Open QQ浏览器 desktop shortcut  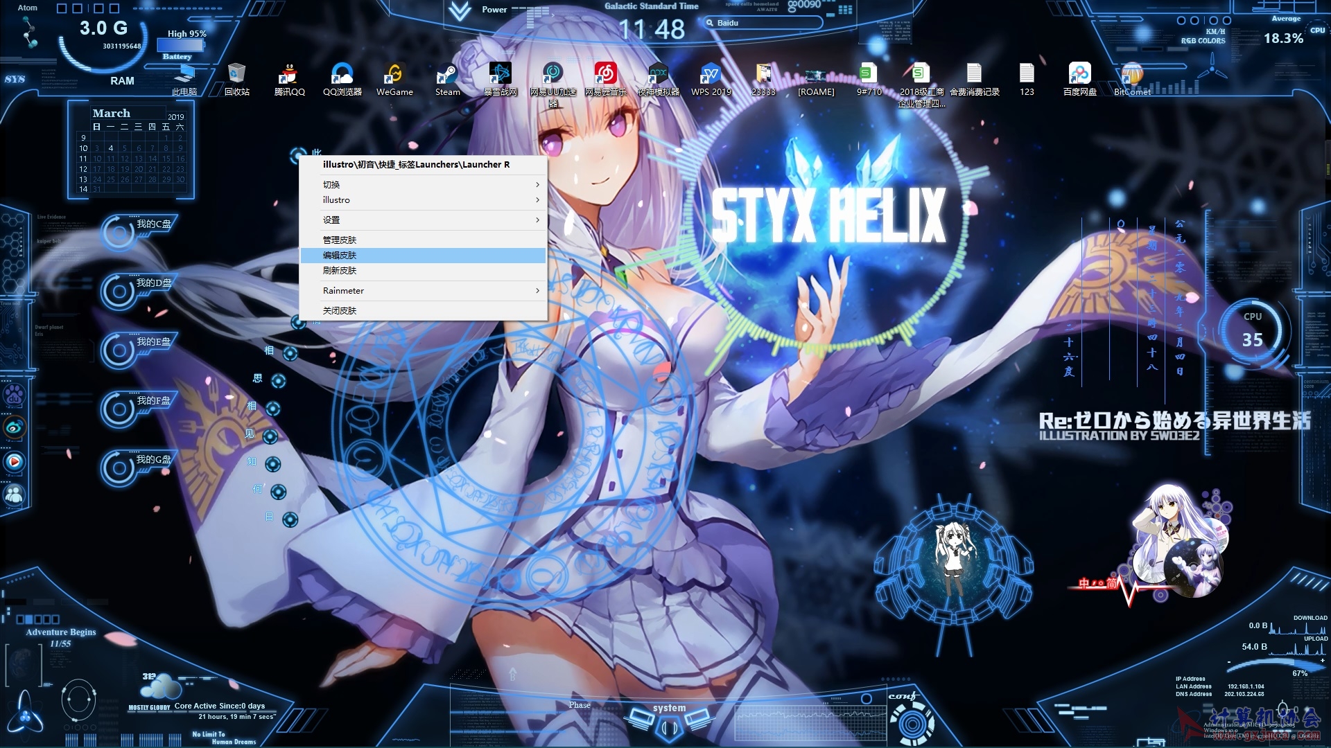coord(342,79)
